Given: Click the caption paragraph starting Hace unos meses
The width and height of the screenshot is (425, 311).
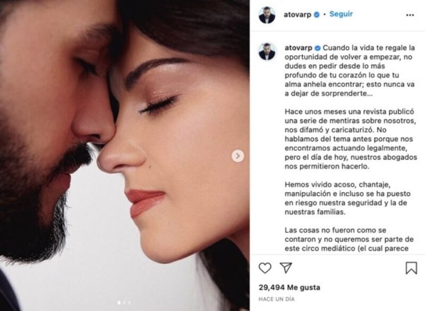Looking at the screenshot, I should (351, 139).
